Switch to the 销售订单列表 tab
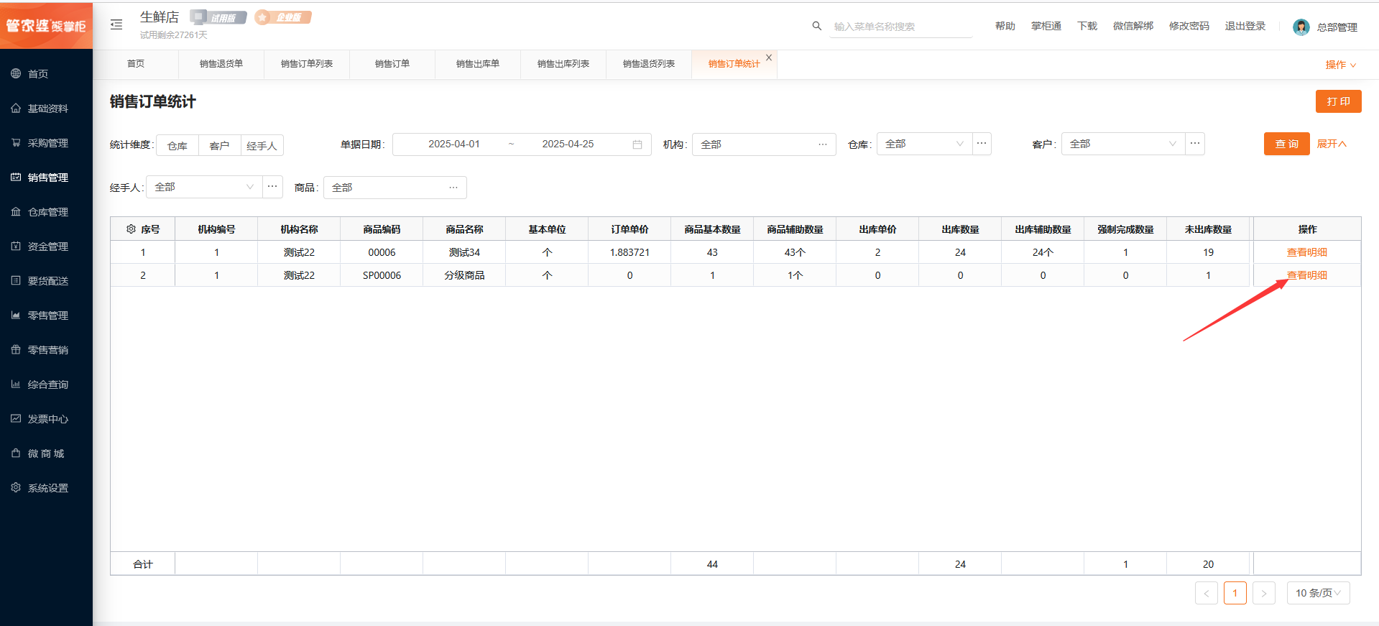The width and height of the screenshot is (1379, 626). (307, 64)
